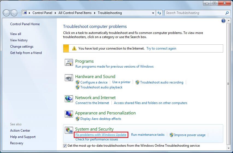This screenshot has width=233, height=153.
Task: Click the Programs category icon
Action: (x=69, y=62)
